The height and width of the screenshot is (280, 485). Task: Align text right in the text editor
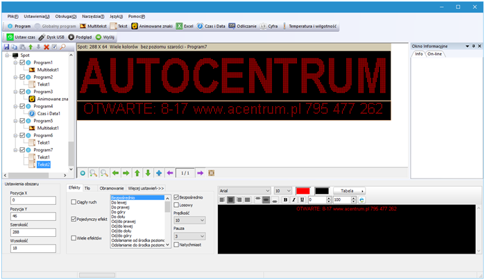[x=239, y=200]
